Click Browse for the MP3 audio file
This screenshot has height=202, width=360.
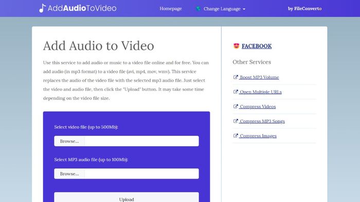69,174
